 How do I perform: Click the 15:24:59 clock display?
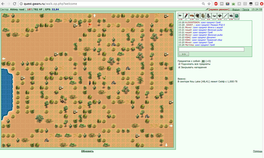coord(257,9)
